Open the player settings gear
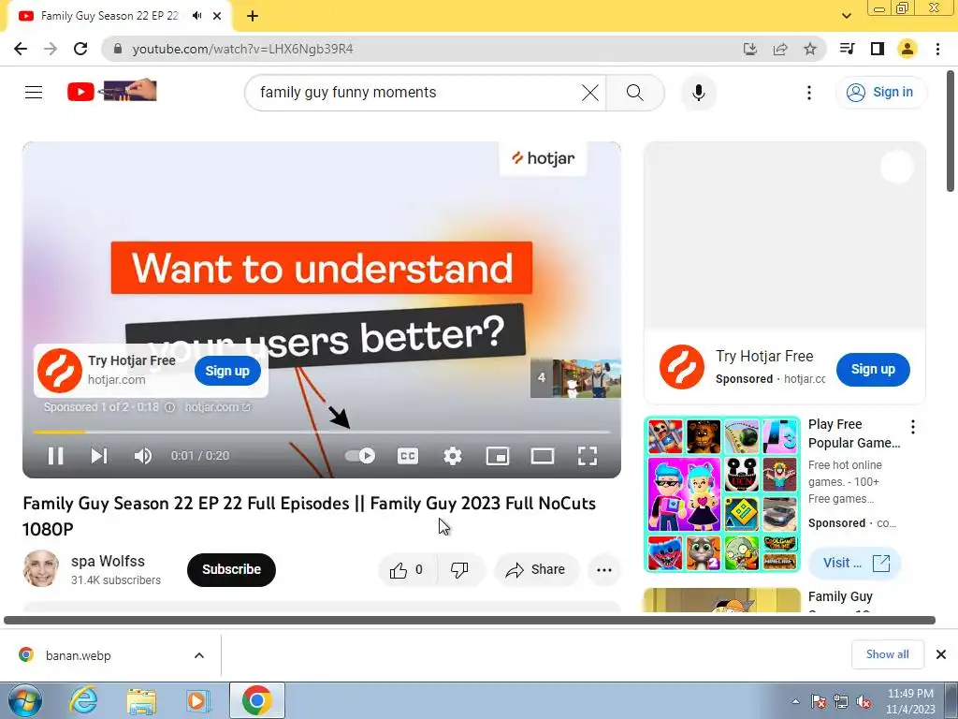The height and width of the screenshot is (719, 958). point(453,456)
